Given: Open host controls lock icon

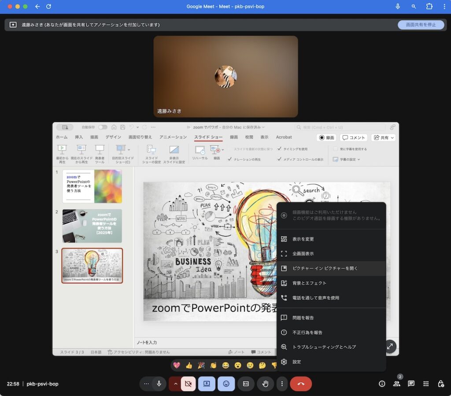Looking at the screenshot, I should click(x=440, y=384).
